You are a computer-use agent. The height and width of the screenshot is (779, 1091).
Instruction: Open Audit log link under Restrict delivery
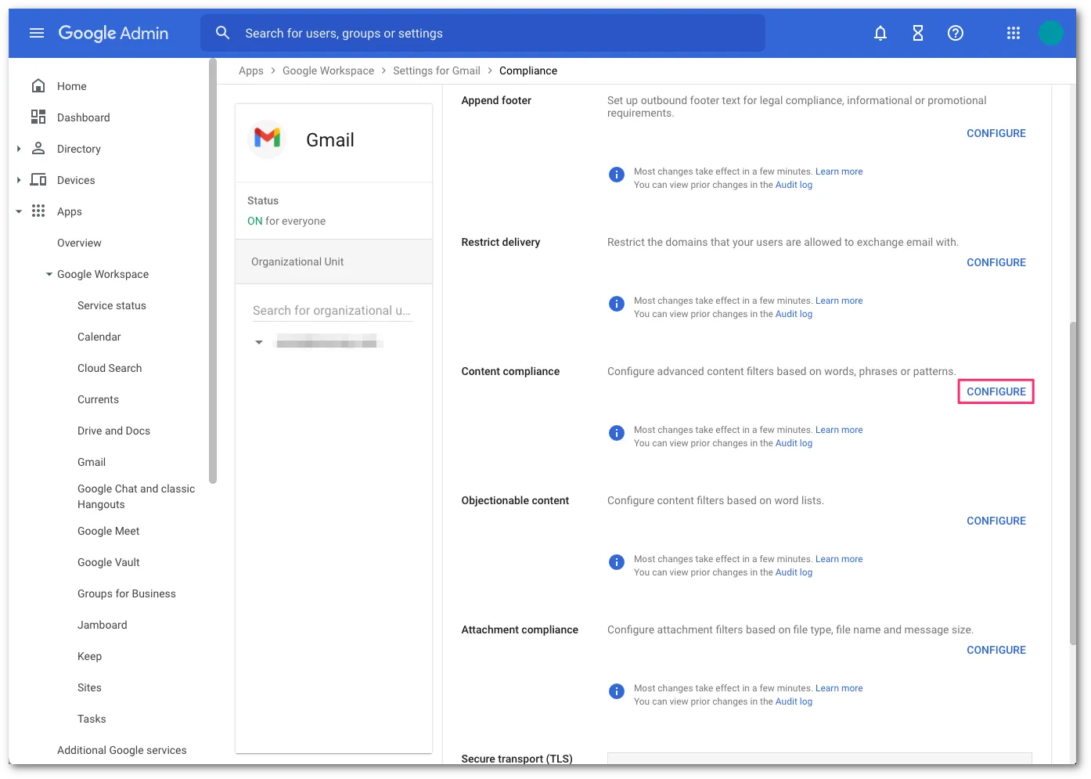[x=794, y=314]
